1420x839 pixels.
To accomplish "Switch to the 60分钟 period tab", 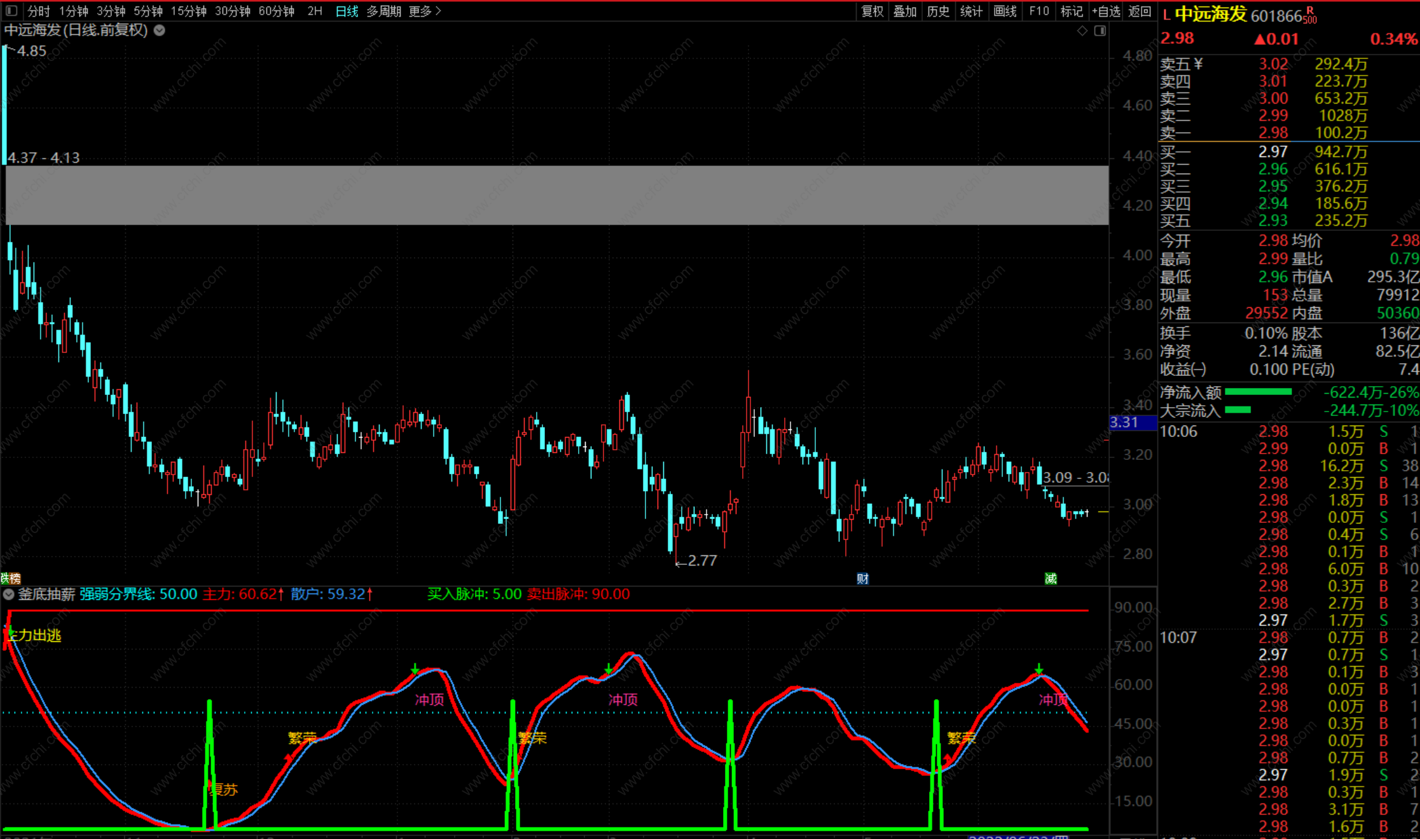I will 276,11.
